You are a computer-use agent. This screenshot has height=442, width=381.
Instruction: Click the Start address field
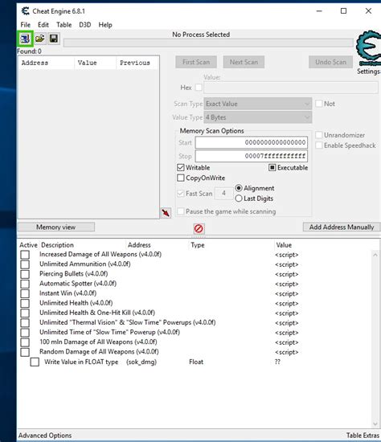click(x=252, y=142)
